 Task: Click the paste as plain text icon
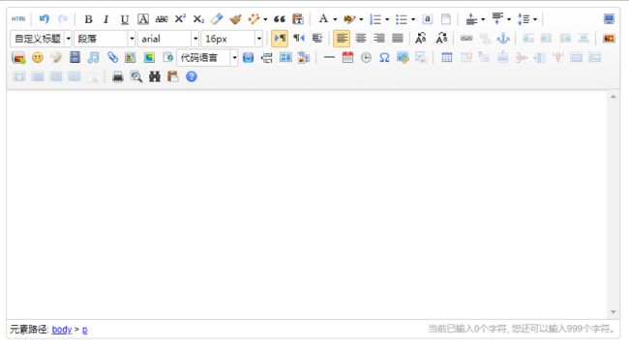[x=298, y=18]
